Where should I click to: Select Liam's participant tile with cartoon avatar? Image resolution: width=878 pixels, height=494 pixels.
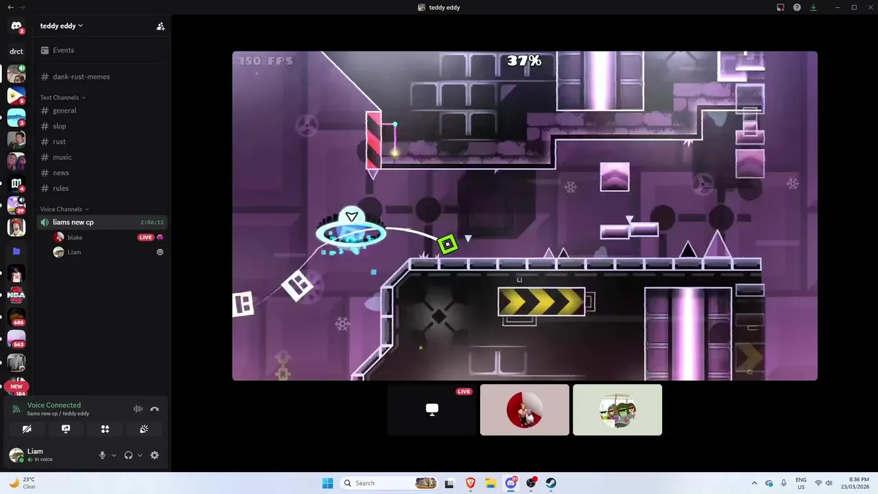pyautogui.click(x=617, y=410)
